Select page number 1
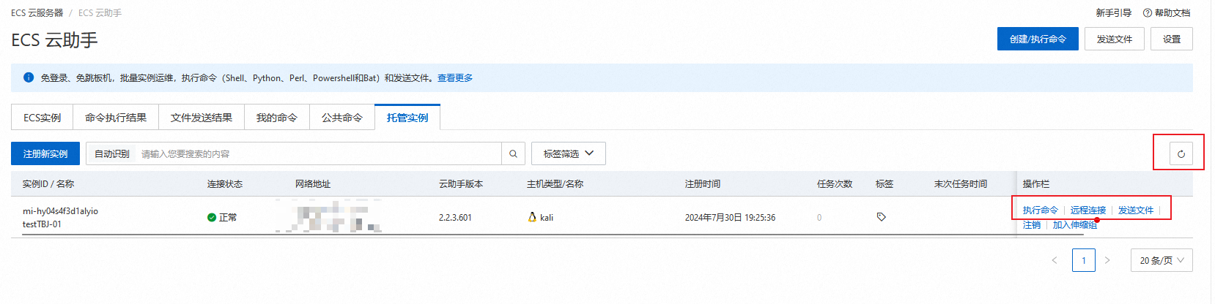 point(1084,260)
